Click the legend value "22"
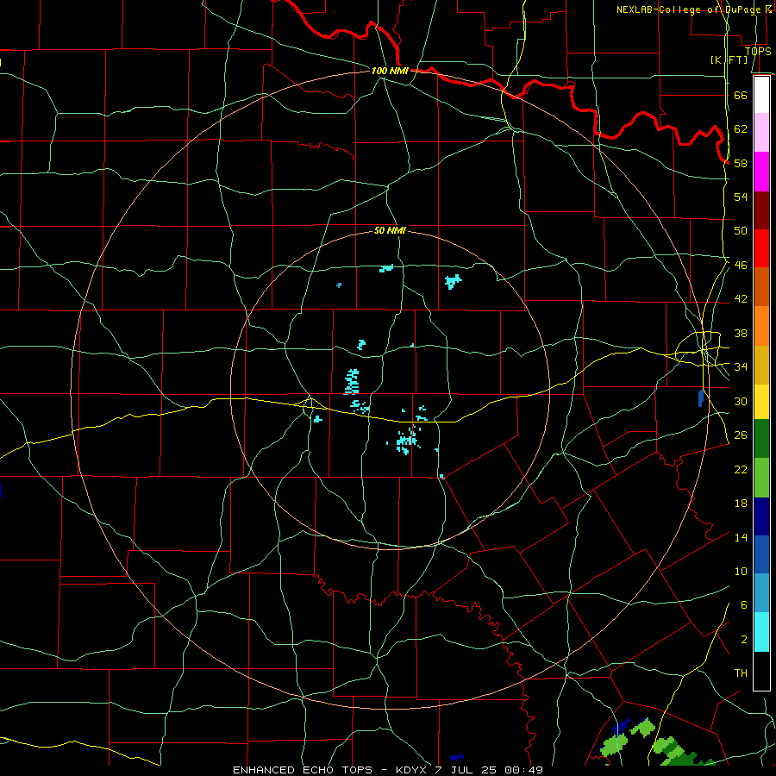776x776 pixels. (x=741, y=469)
